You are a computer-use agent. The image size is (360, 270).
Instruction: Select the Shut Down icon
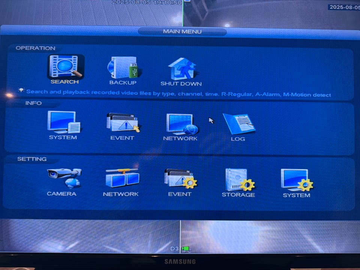pyautogui.click(x=183, y=69)
